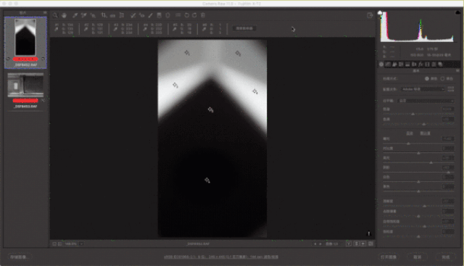Open workflow options link at bottom
This screenshot has width=464, height=266.
click(x=220, y=257)
